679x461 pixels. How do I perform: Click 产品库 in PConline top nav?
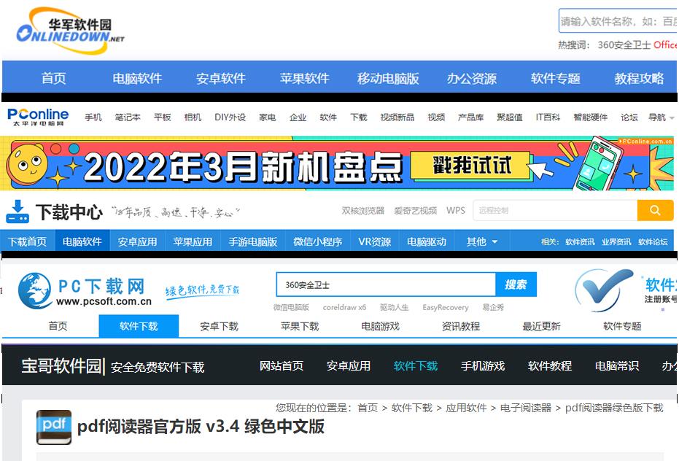click(470, 117)
